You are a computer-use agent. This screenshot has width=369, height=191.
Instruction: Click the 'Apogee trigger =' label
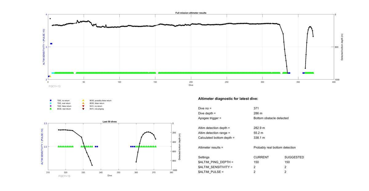tap(210, 118)
